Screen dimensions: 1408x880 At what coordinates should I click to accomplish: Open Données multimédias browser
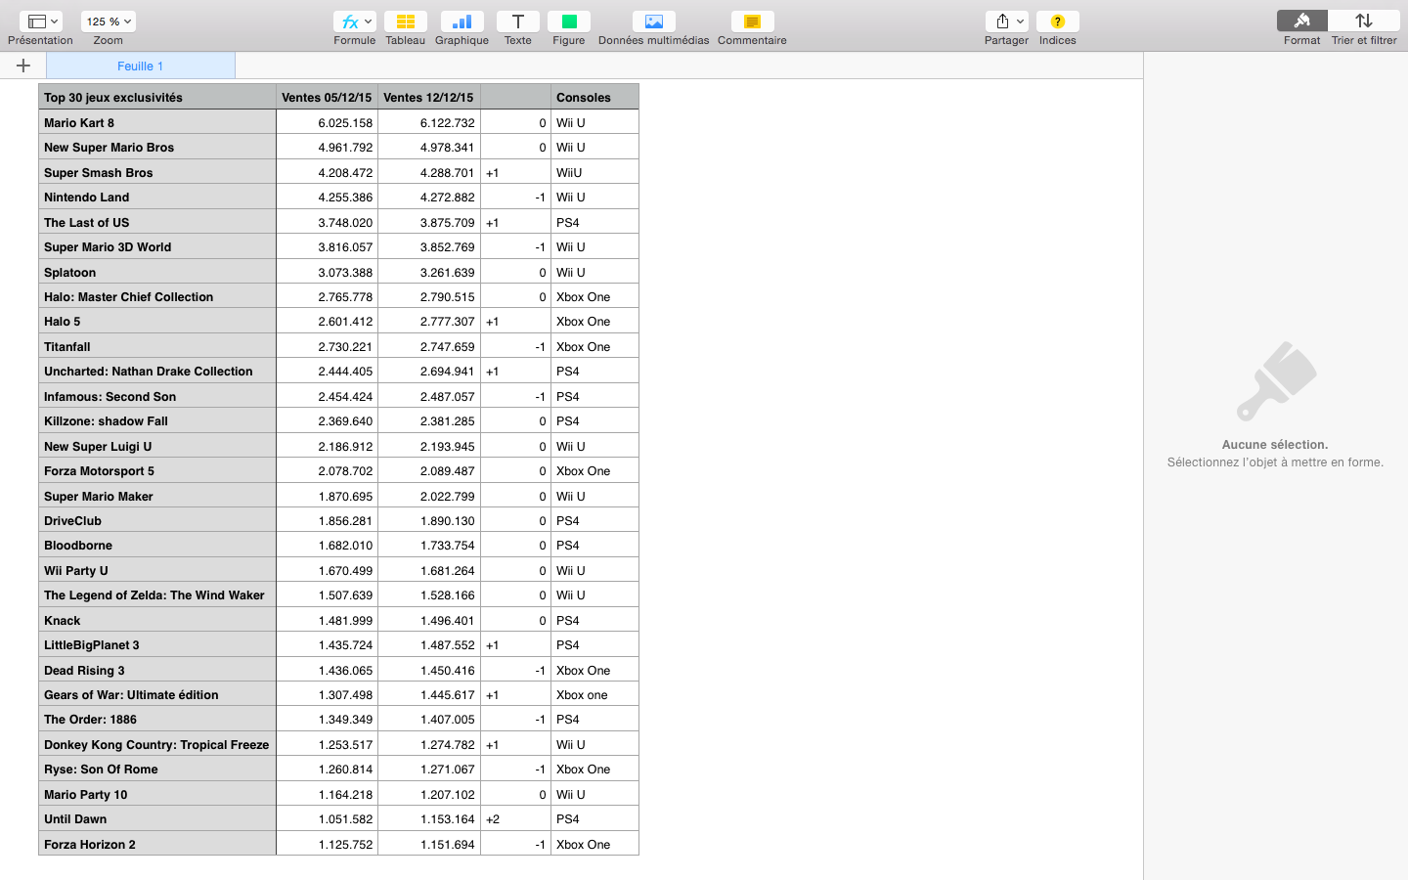tap(653, 22)
